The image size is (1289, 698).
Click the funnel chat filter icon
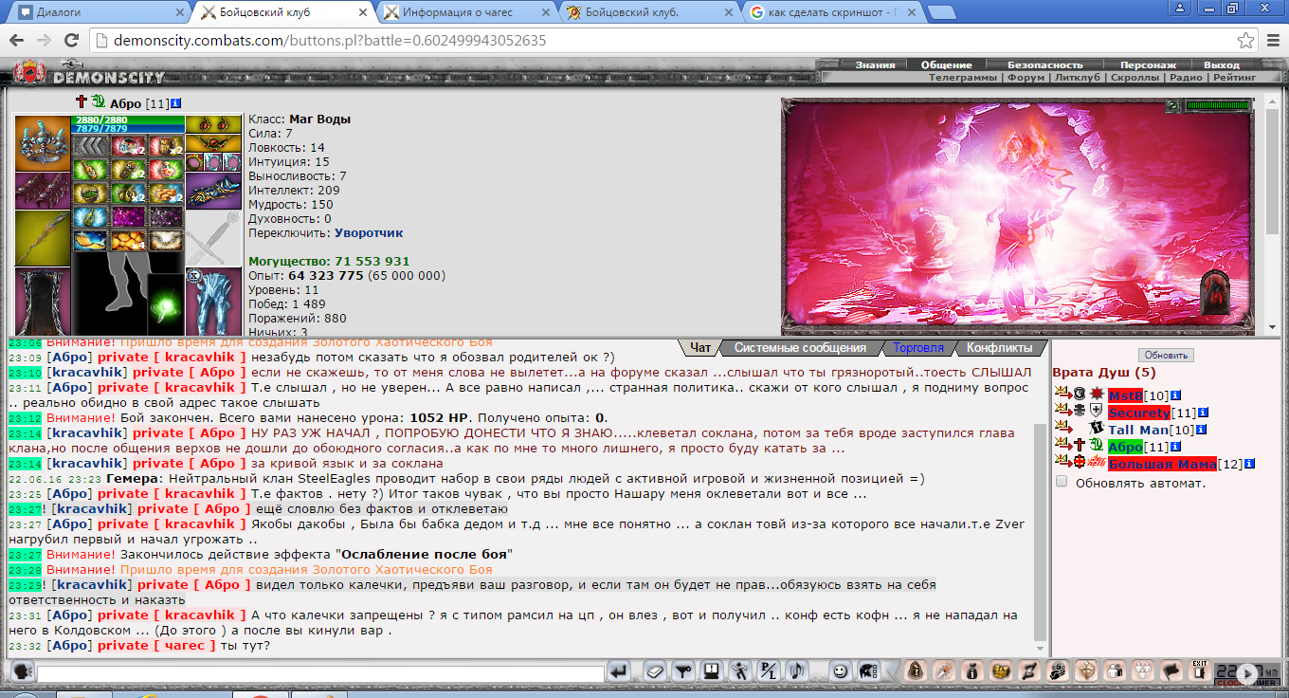[682, 671]
